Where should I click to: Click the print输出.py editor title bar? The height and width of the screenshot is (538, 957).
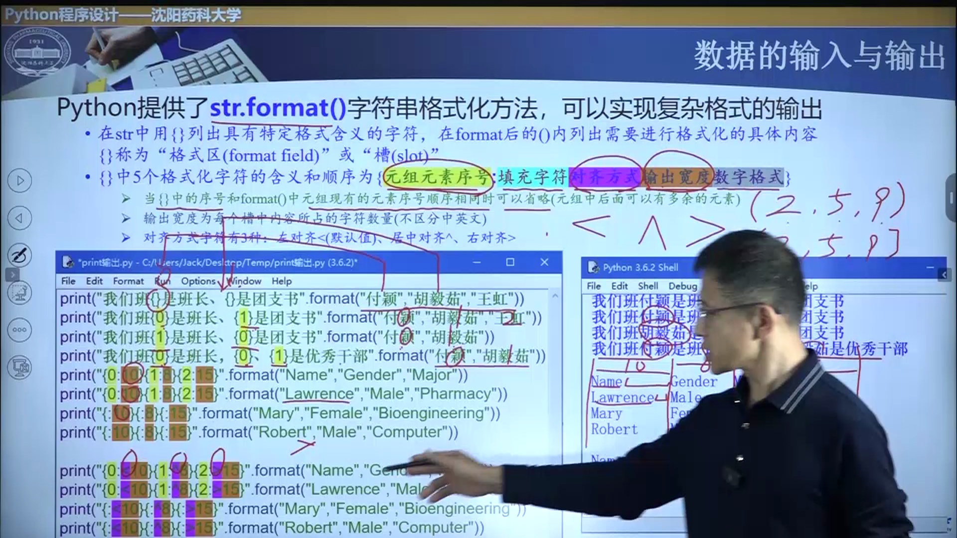[309, 262]
